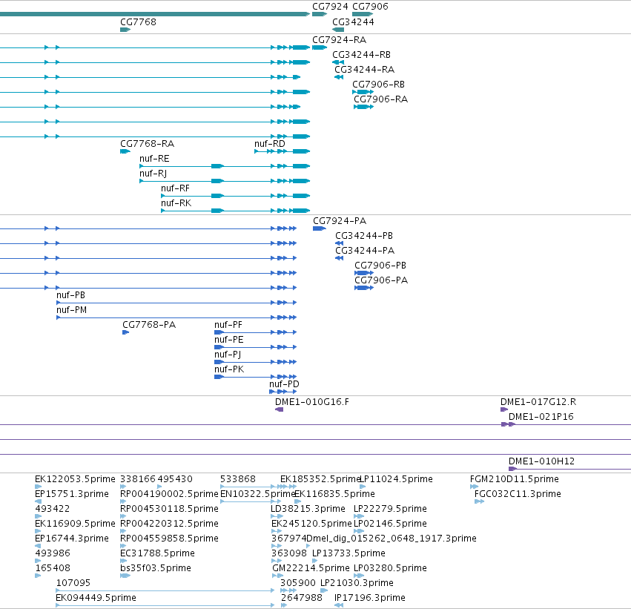631x609 pixels.
Task: Click the LP02146.5prime EST label
Action: click(x=390, y=524)
